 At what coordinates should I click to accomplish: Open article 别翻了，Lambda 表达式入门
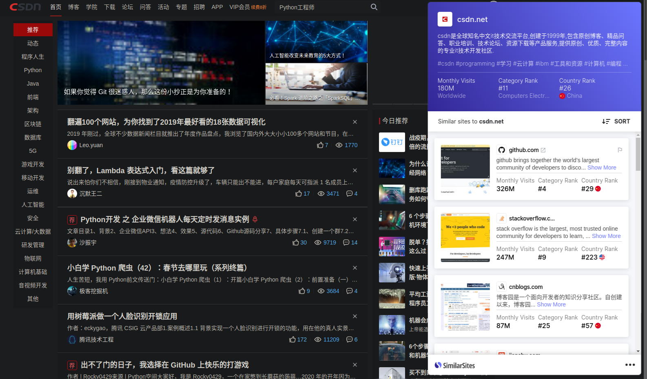click(x=141, y=170)
